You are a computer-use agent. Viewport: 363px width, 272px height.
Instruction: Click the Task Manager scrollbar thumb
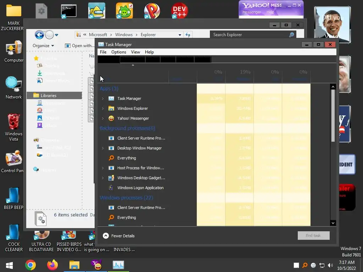click(333, 116)
